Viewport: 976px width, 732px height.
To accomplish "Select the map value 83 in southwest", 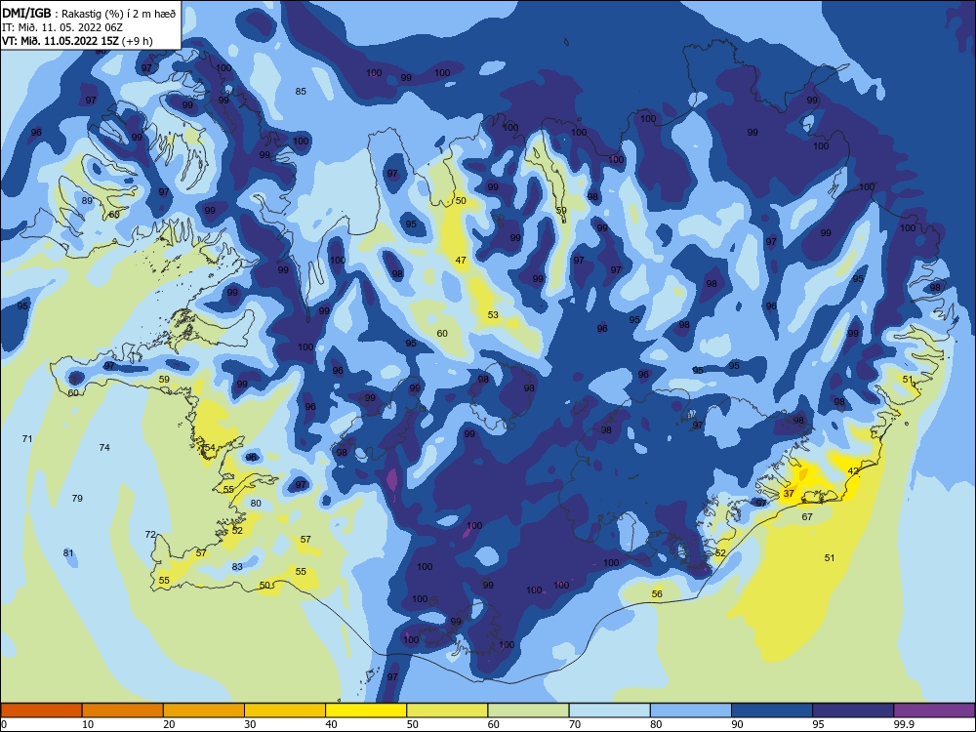I will 237,566.
